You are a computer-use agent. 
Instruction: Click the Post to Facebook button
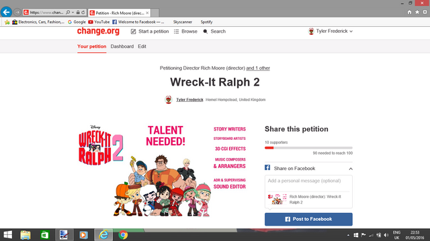[308, 219]
